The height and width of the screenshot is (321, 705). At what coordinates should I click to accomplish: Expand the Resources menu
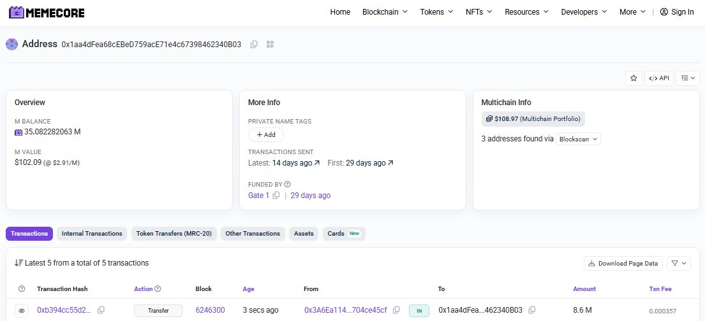click(x=526, y=12)
